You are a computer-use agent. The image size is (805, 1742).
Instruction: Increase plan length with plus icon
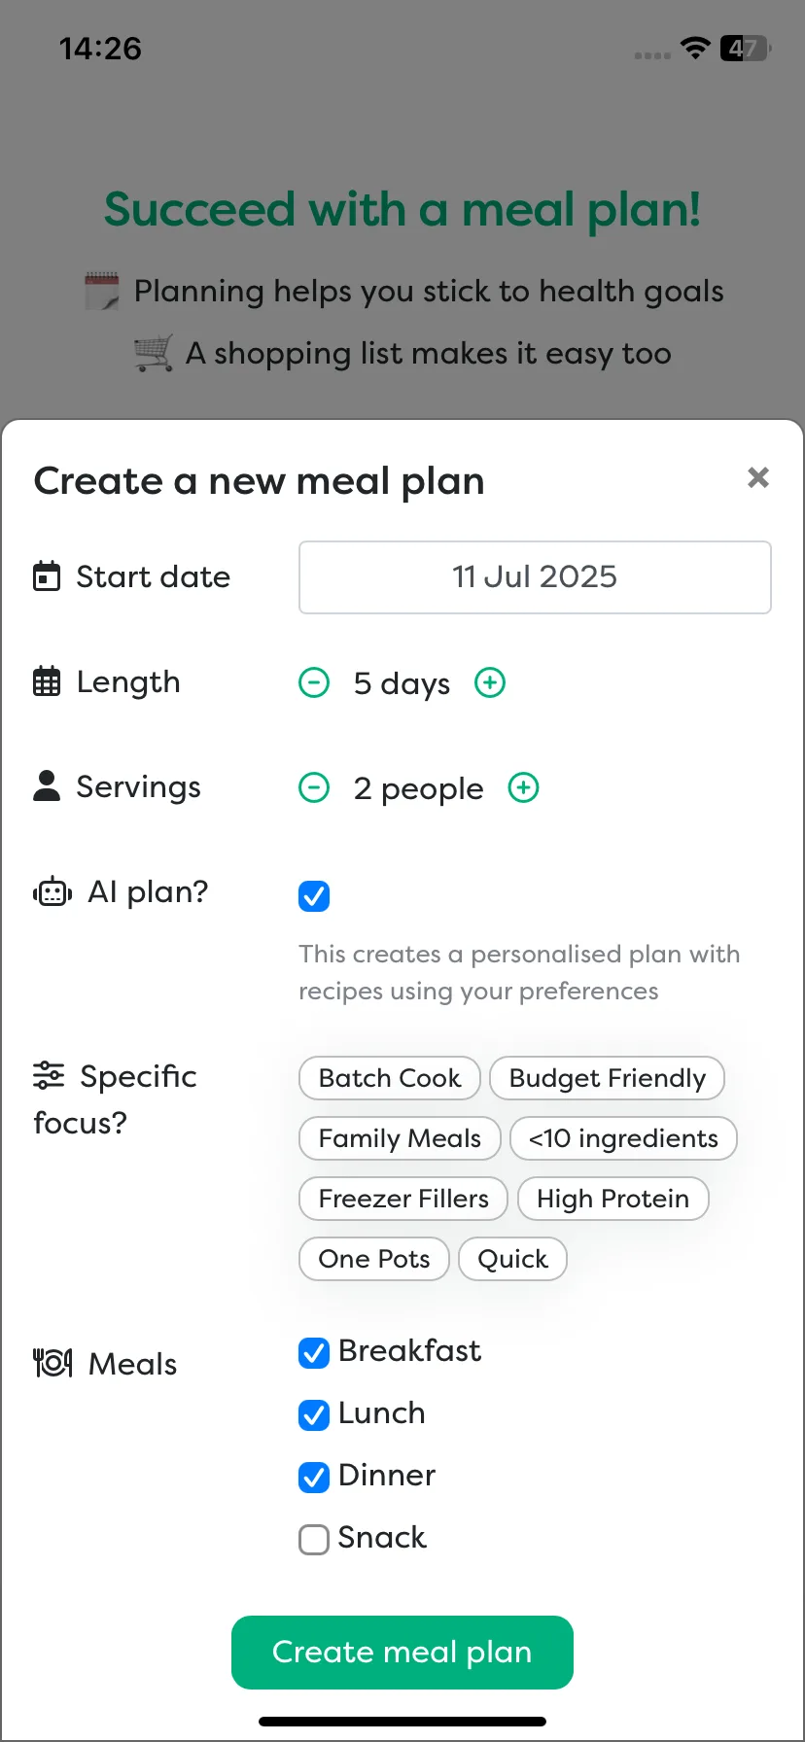coord(490,682)
